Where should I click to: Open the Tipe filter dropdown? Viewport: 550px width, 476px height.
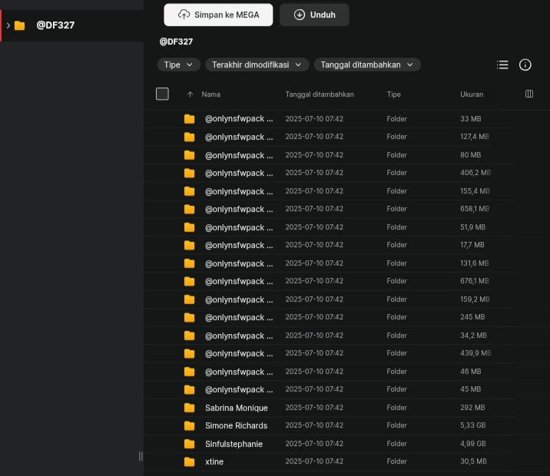[x=178, y=65]
